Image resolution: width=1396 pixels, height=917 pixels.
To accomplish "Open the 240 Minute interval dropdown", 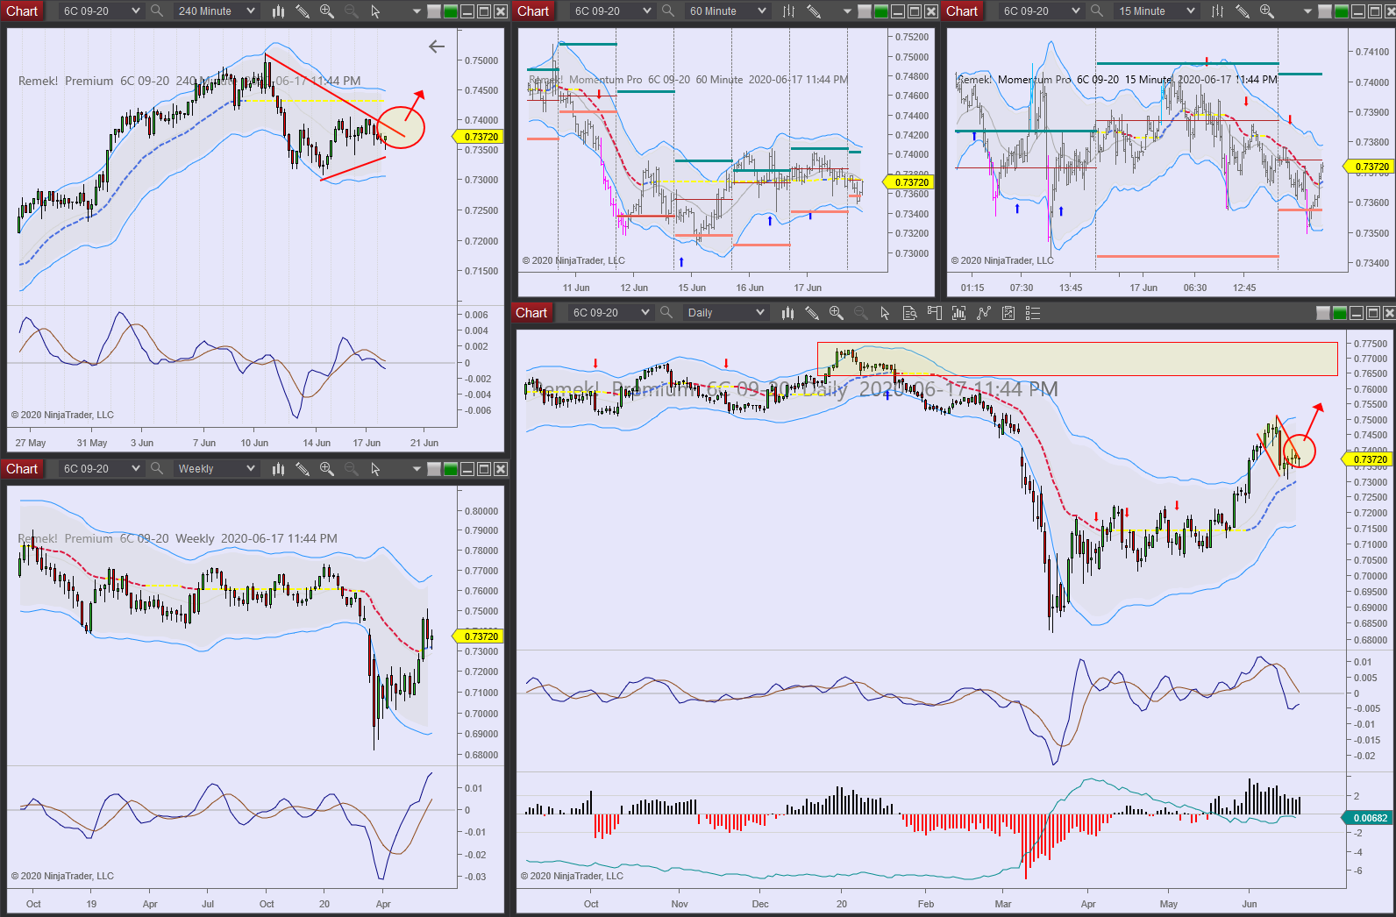I will tap(217, 11).
